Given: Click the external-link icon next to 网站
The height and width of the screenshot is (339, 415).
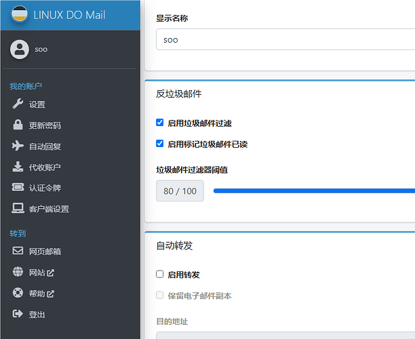Looking at the screenshot, I should click(51, 273).
